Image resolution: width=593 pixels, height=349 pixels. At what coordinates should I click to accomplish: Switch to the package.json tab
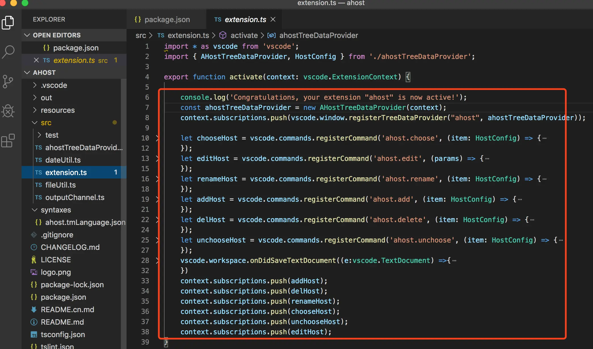(x=167, y=19)
